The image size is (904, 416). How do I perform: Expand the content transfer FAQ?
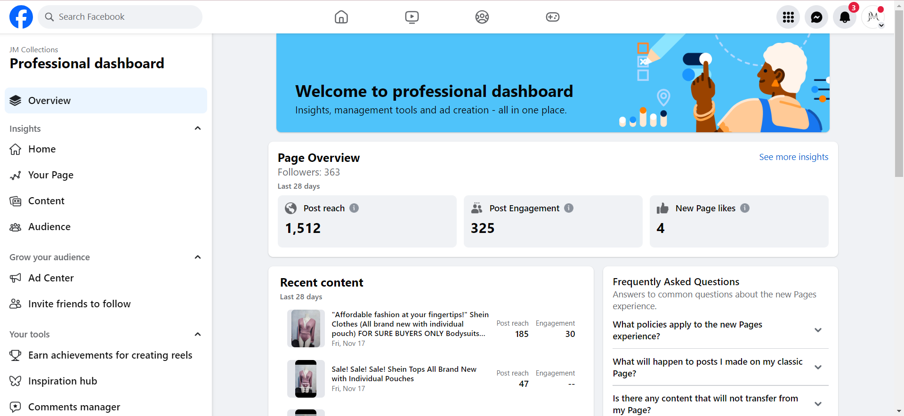tap(818, 404)
